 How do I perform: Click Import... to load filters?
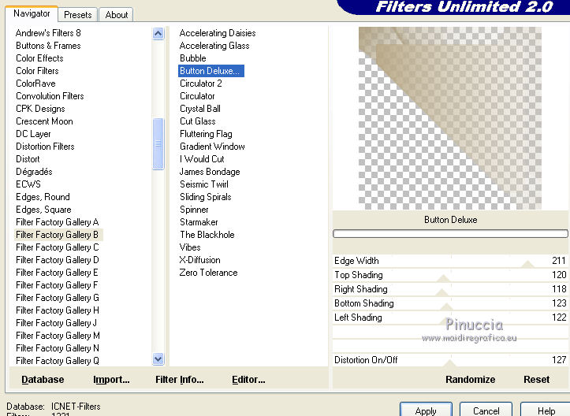pos(111,379)
